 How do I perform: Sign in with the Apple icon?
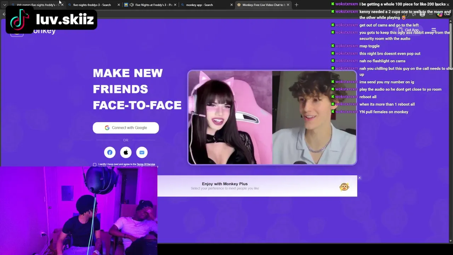coord(126,153)
